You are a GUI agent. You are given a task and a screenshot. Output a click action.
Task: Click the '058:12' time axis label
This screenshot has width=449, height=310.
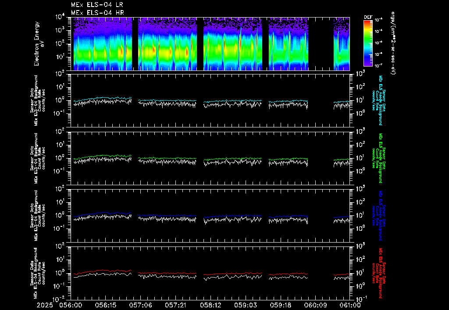[x=210, y=305]
